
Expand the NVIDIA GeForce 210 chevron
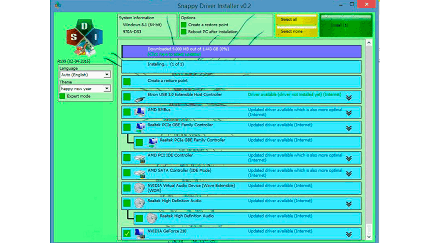click(x=349, y=235)
